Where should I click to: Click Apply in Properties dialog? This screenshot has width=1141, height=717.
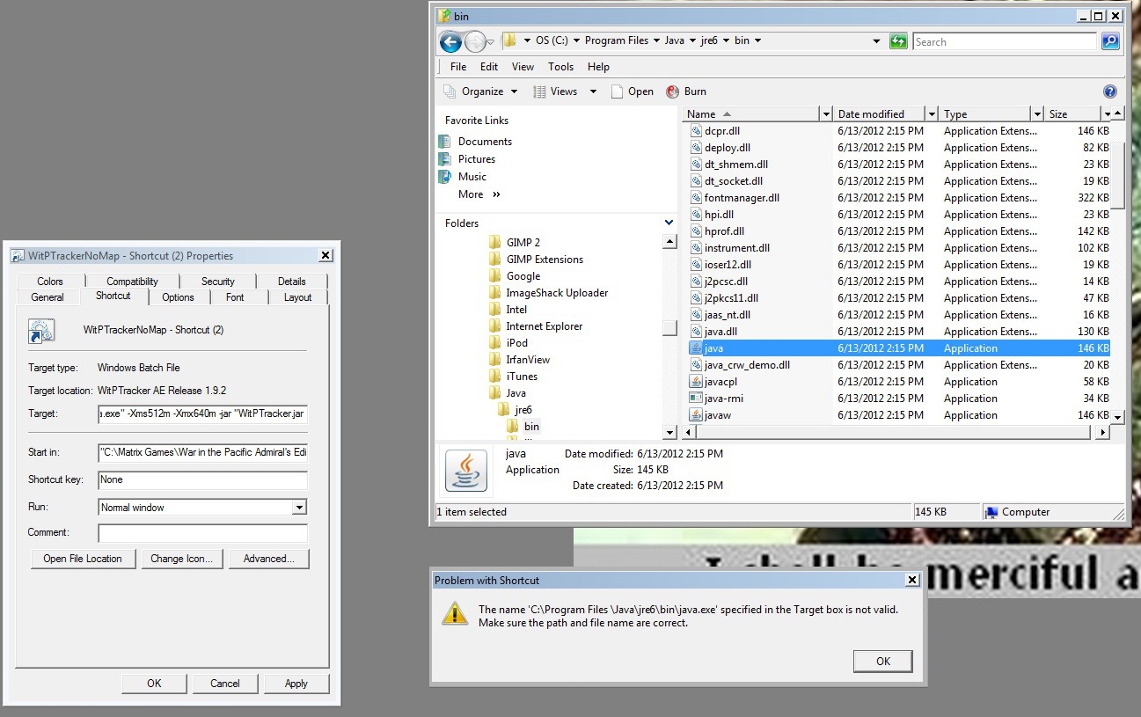tap(296, 684)
